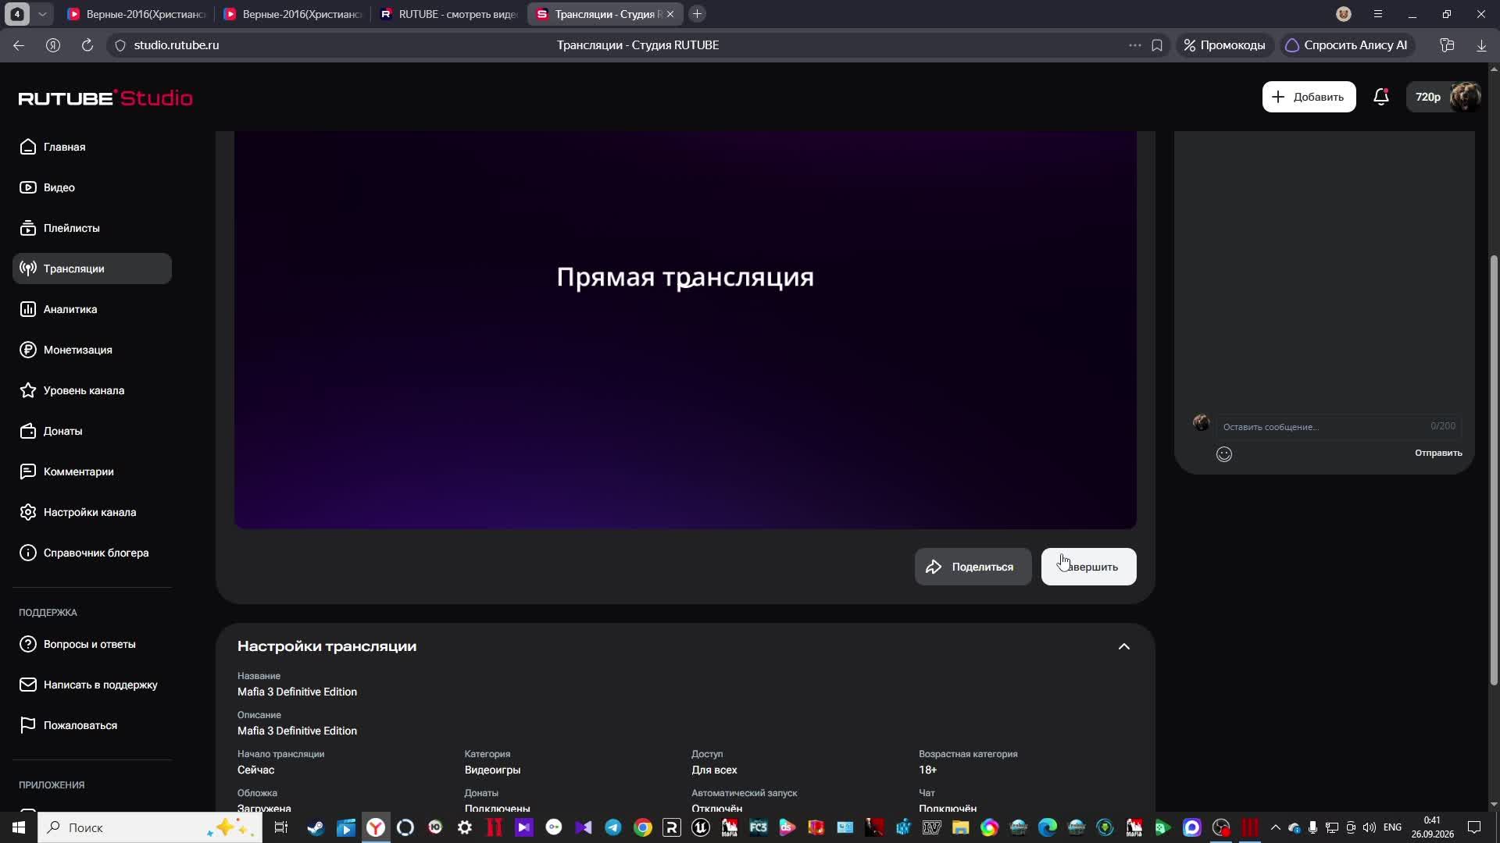Click the Пожаловаться flag icon
The width and height of the screenshot is (1500, 843).
[28, 725]
